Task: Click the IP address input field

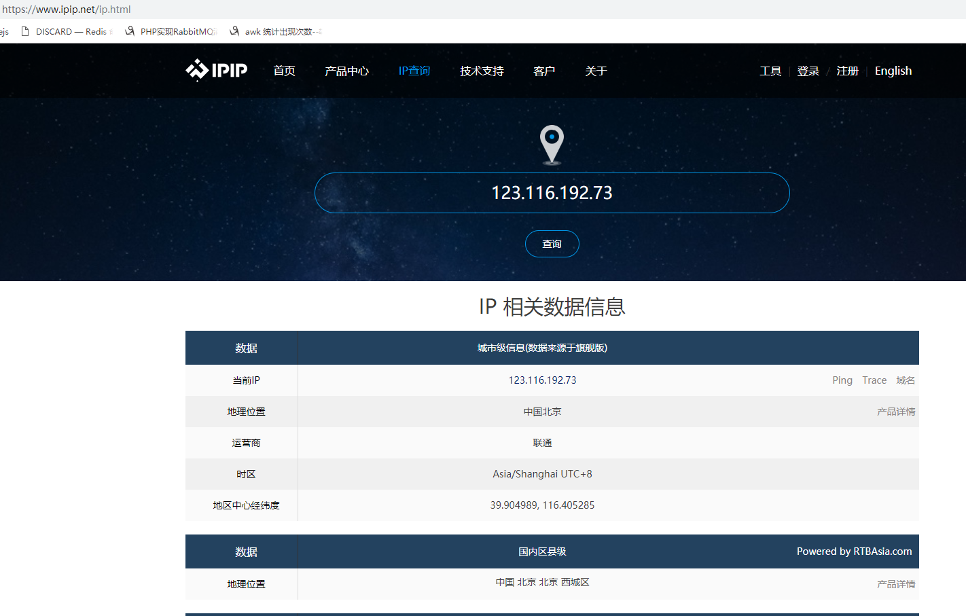Action: (x=552, y=193)
